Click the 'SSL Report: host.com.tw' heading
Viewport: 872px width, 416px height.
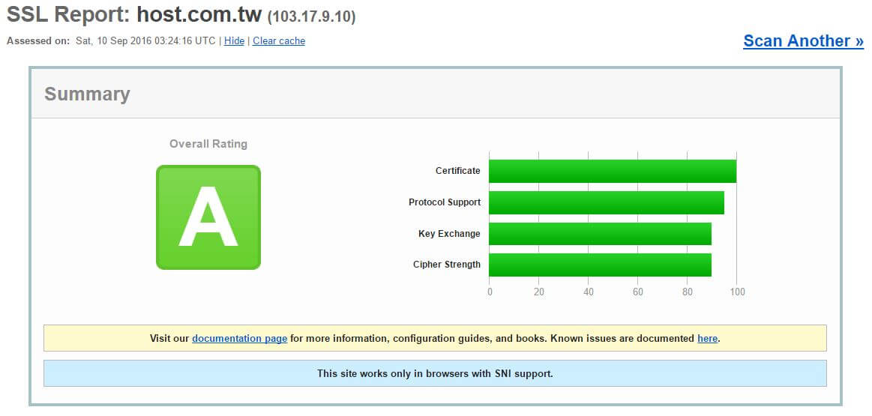click(x=134, y=15)
